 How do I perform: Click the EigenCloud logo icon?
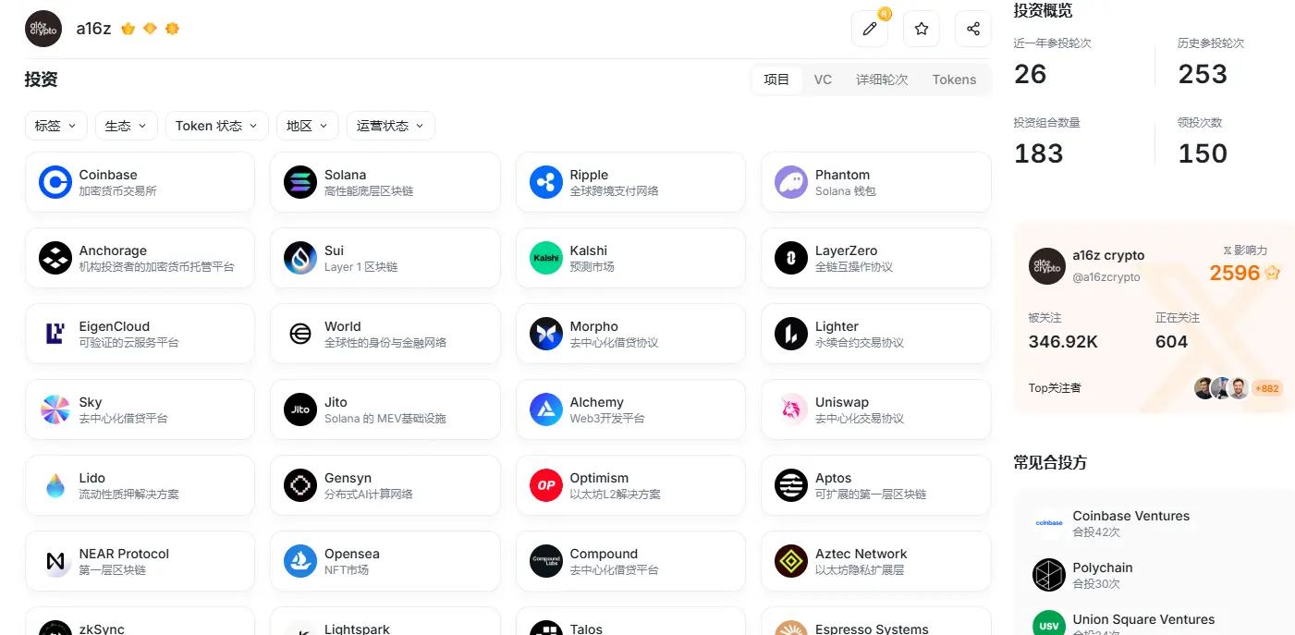[55, 334]
